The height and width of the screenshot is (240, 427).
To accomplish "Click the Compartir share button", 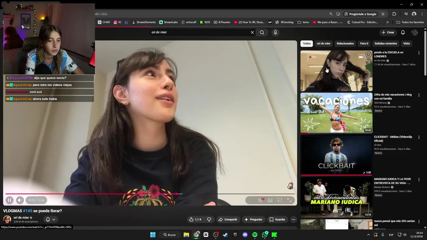I will pyautogui.click(x=228, y=219).
